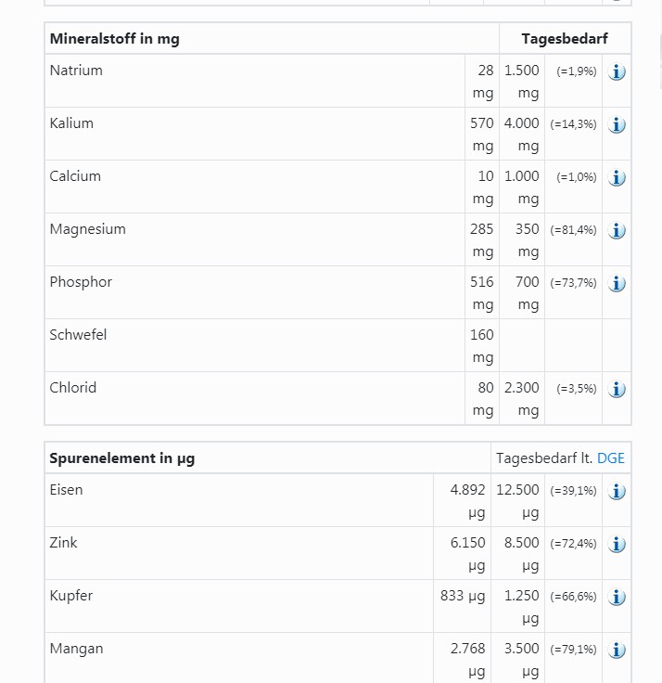
Task: Show Zink info icon details
Action: [617, 544]
